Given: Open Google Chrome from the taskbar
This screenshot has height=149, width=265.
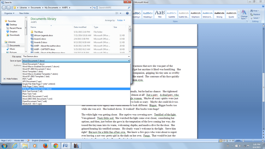Looking at the screenshot, I should tap(56, 146).
